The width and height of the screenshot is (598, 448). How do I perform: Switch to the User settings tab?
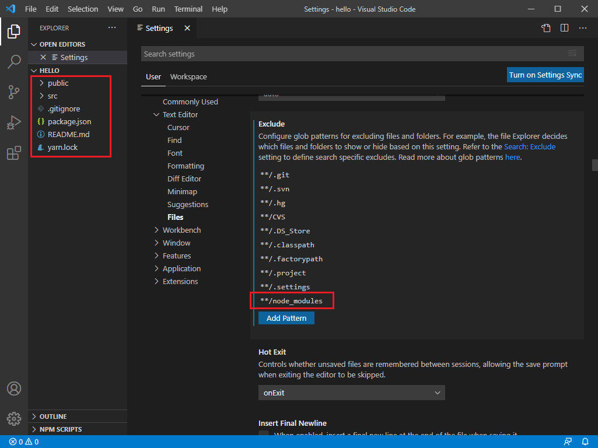pos(153,76)
